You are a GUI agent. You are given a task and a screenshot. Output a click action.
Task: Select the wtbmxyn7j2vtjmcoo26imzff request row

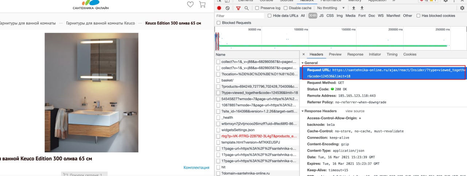[257, 124]
